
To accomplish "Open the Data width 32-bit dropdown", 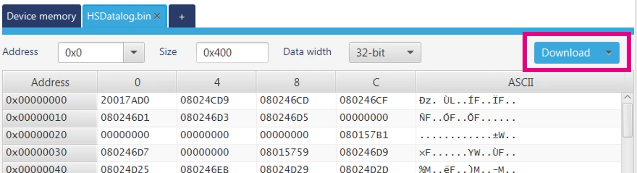I will pyautogui.click(x=385, y=53).
